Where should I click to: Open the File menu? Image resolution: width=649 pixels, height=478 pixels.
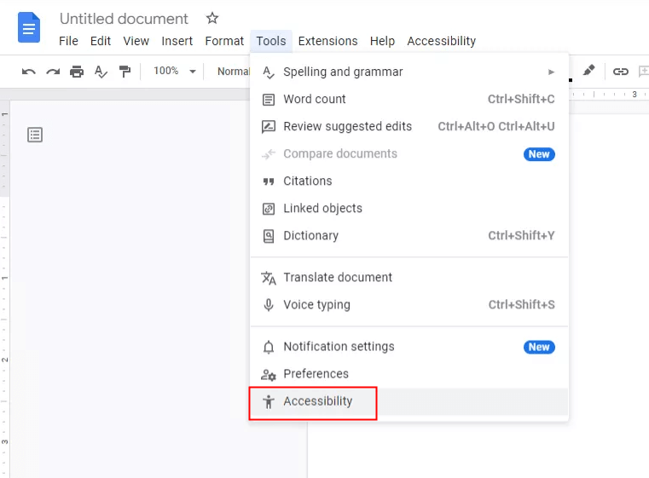click(68, 41)
